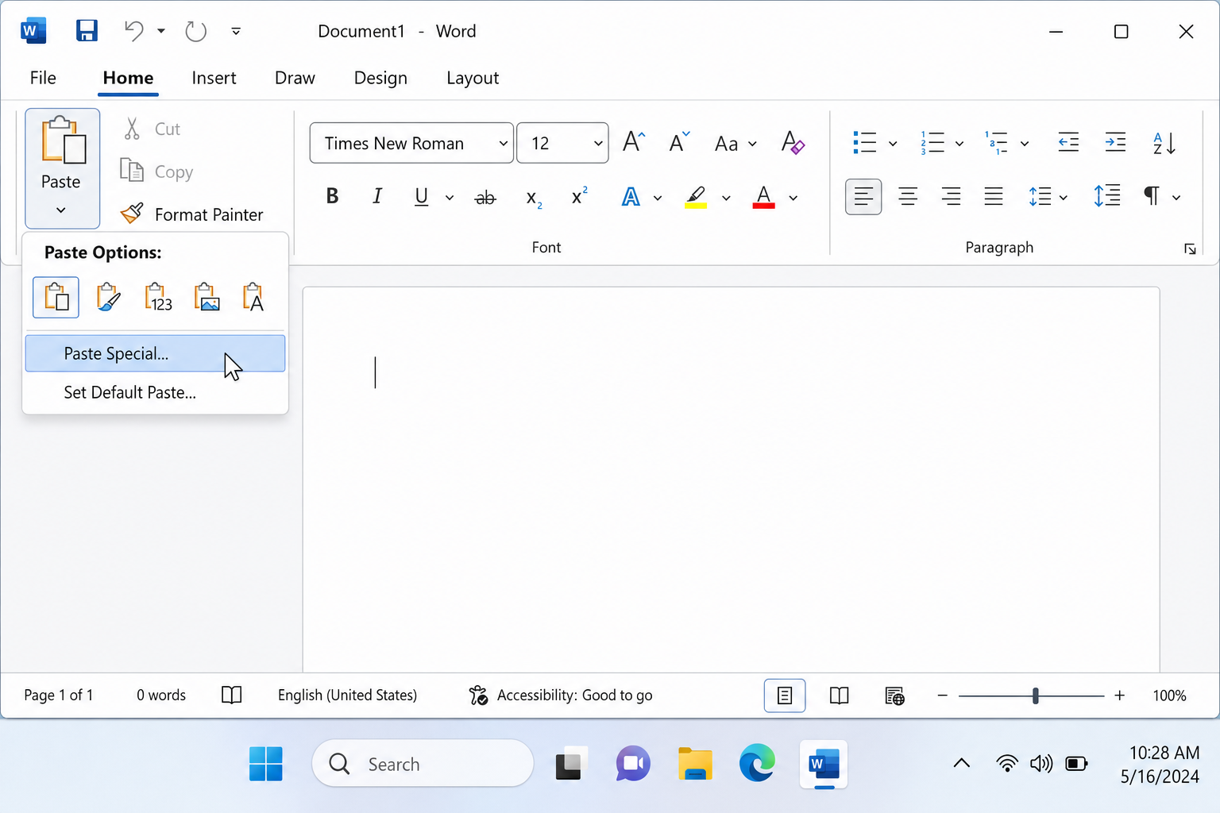The image size is (1220, 813).
Task: Choose the 123 paste values option
Action: tap(158, 297)
